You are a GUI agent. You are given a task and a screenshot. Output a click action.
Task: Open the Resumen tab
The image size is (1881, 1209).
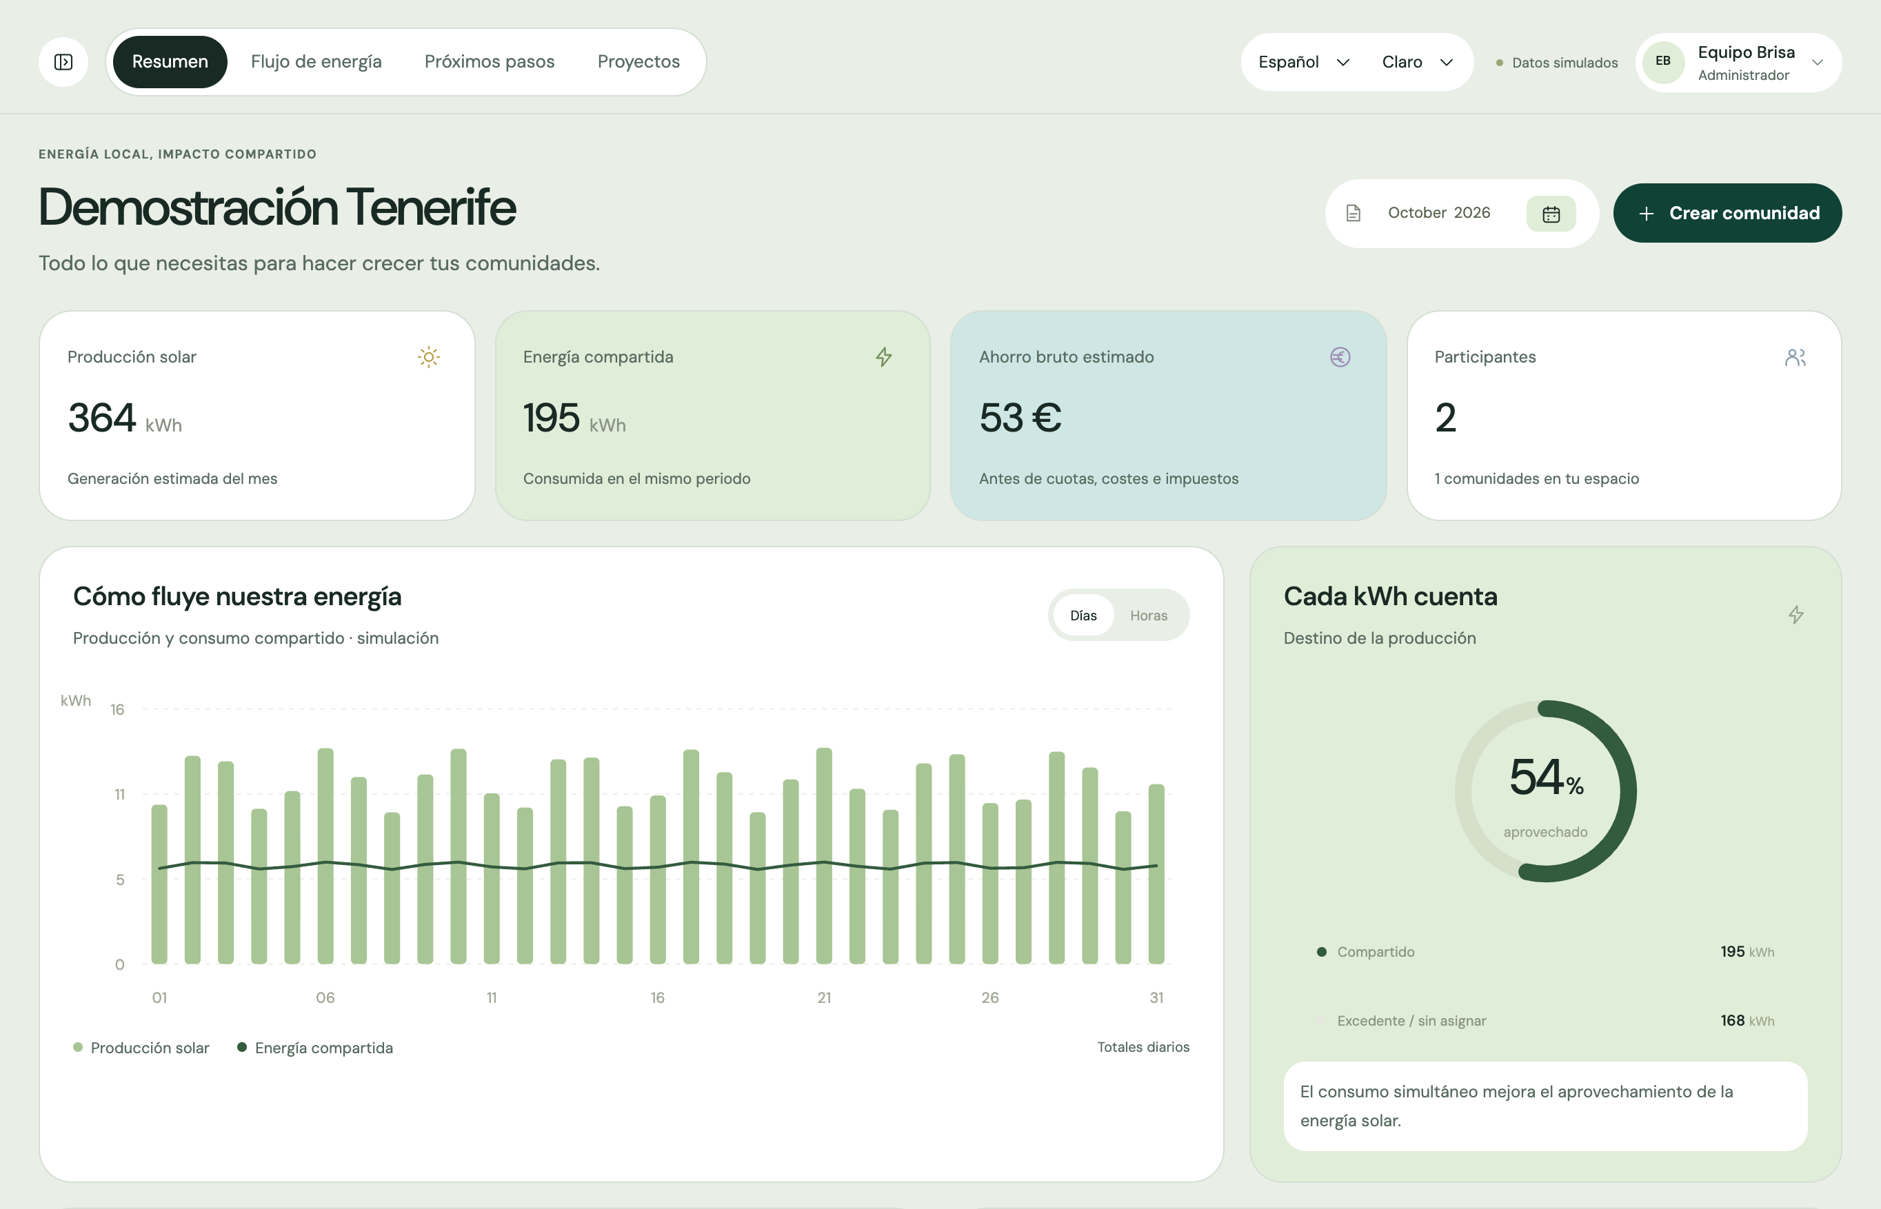(x=170, y=62)
